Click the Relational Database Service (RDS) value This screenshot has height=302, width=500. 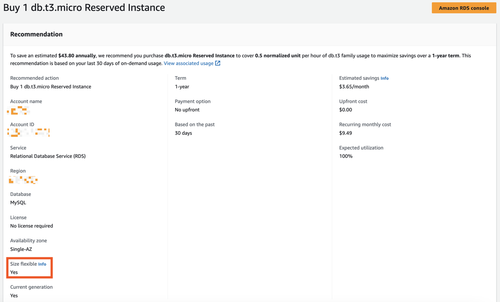(48, 156)
